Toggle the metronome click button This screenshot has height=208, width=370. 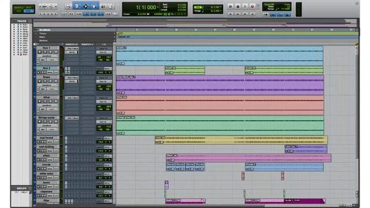coord(272,14)
